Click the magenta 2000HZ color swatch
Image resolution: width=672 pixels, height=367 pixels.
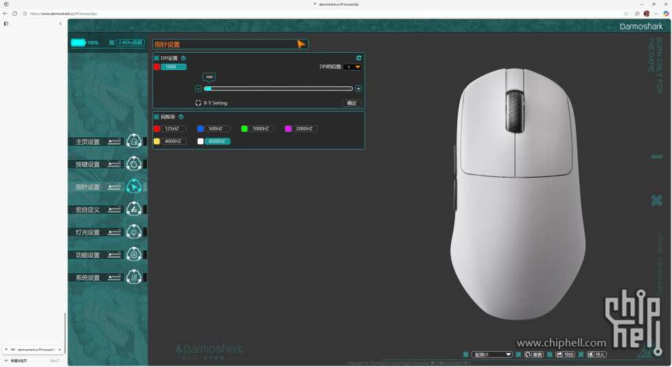pyautogui.click(x=288, y=128)
